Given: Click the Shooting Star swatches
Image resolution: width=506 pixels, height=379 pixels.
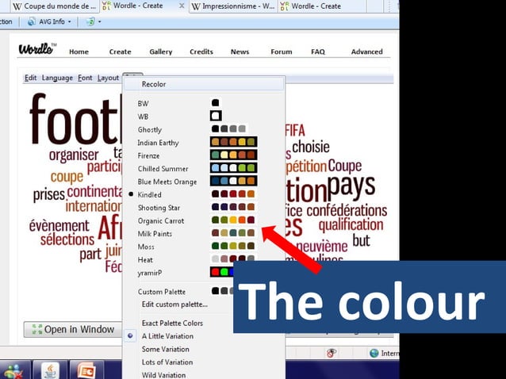Looking at the screenshot, I should (233, 207).
